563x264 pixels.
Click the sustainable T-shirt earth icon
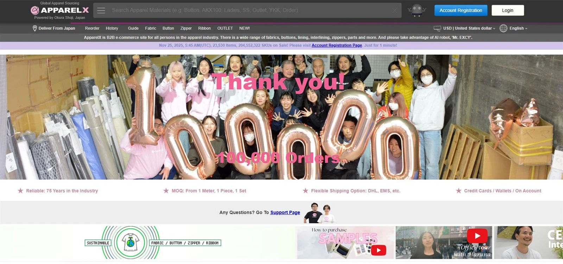(x=131, y=243)
